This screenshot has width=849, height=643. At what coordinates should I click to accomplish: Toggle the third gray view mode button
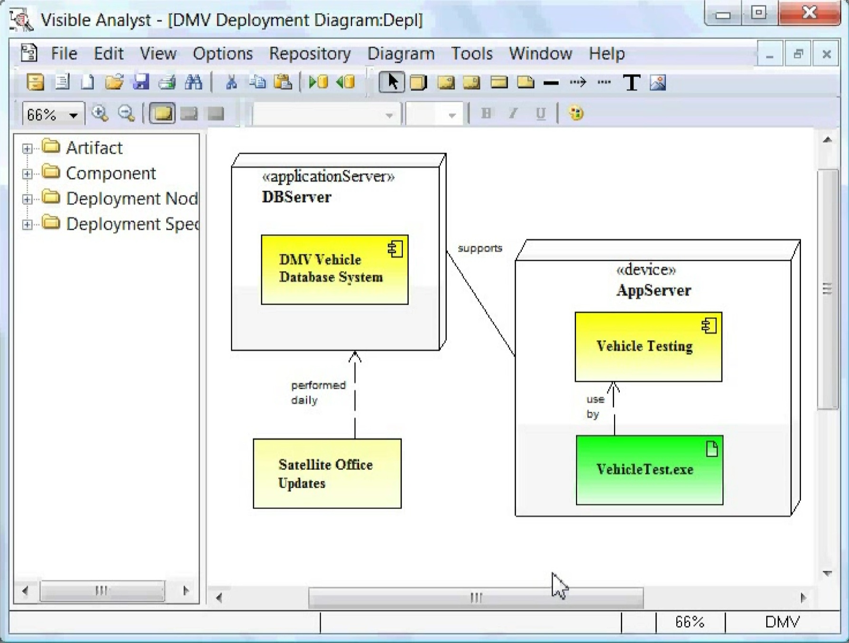coord(216,114)
